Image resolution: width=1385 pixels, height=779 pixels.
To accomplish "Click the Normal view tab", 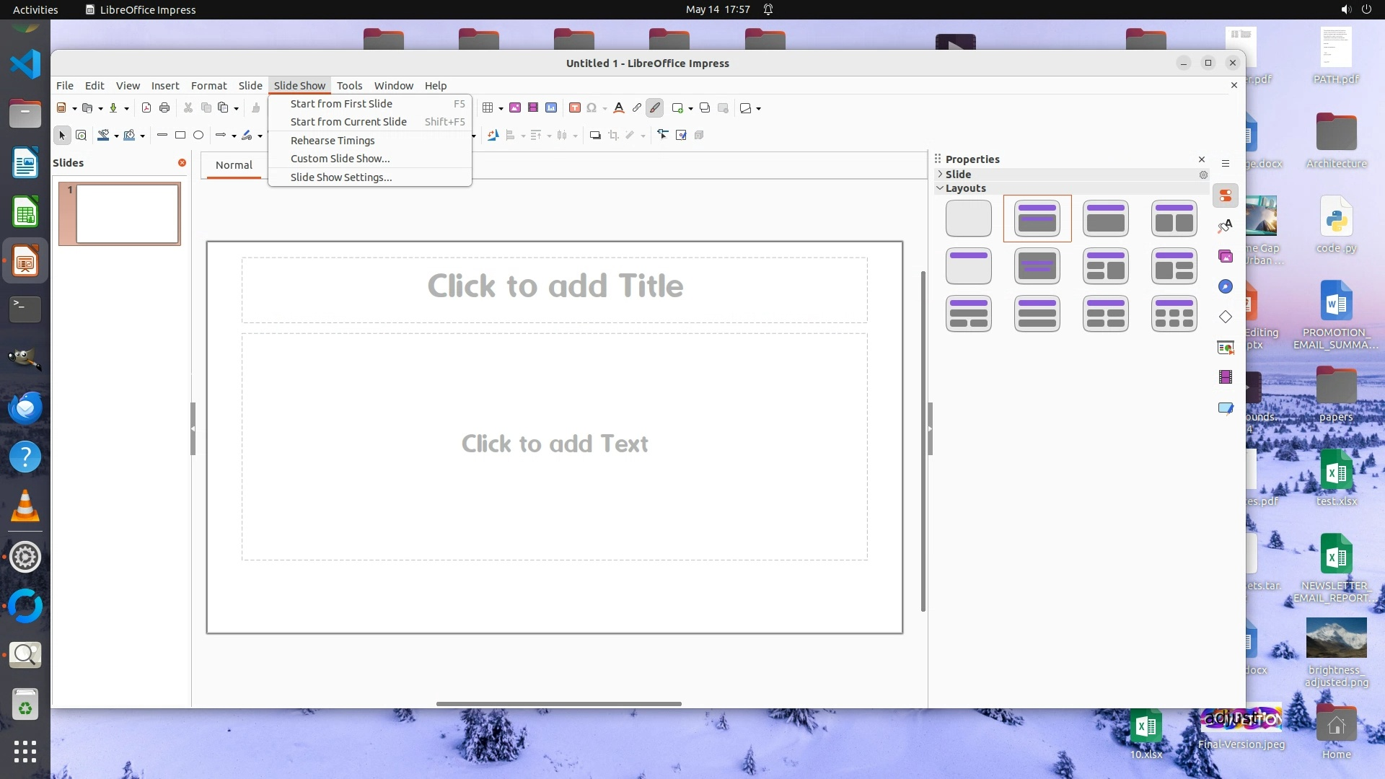I will [x=234, y=164].
